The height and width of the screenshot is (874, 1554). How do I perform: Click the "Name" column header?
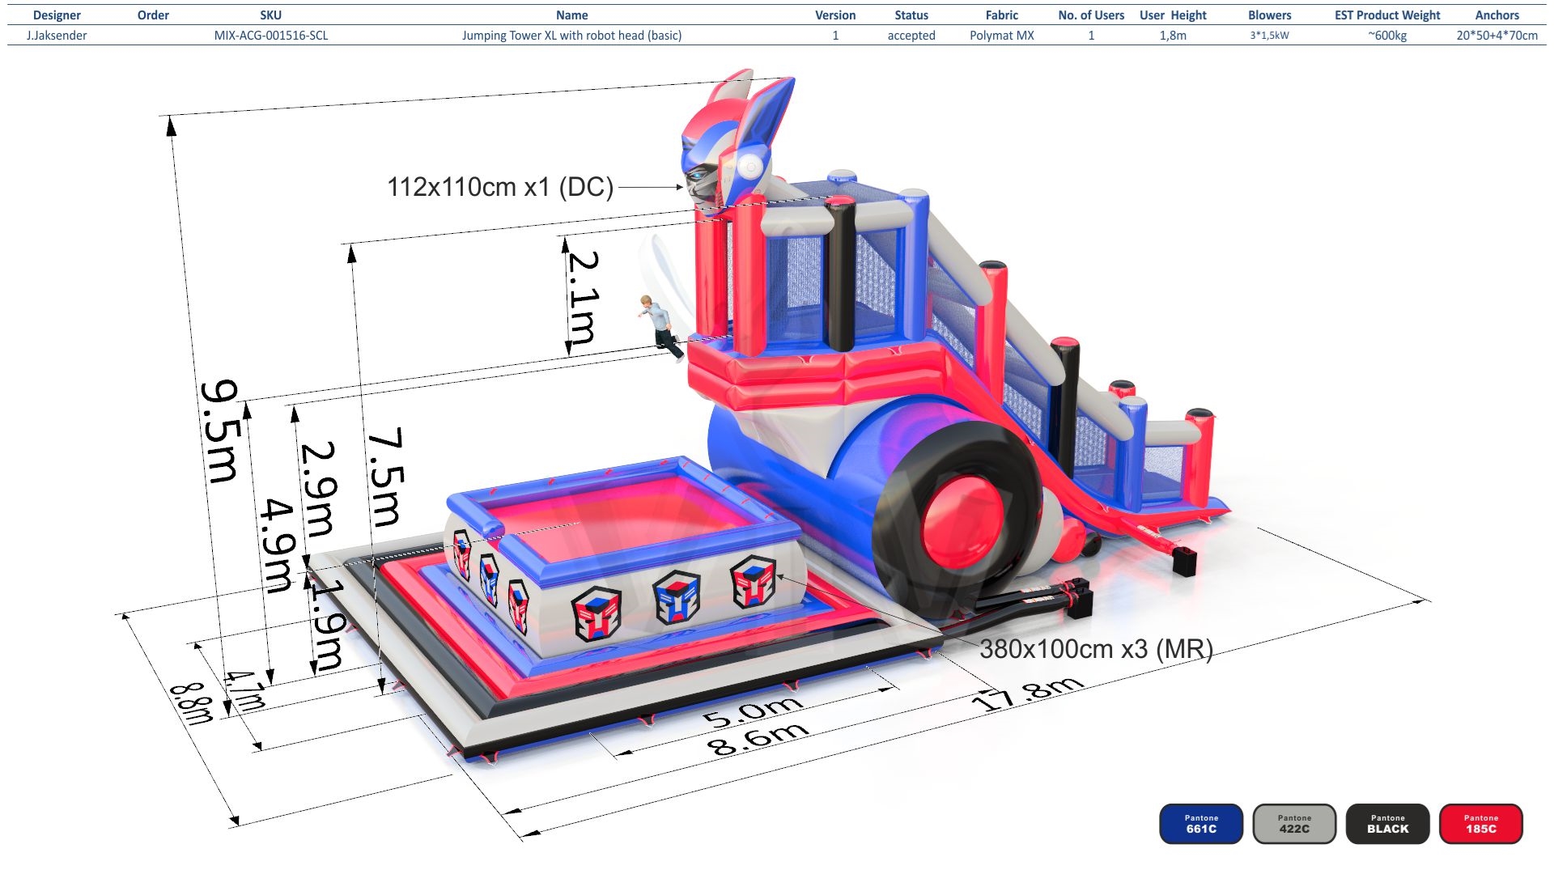(x=572, y=15)
